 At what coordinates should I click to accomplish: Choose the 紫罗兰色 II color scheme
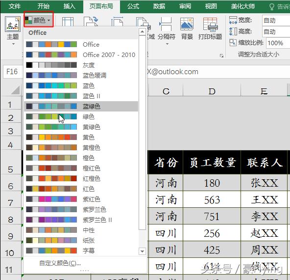[x=81, y=220]
